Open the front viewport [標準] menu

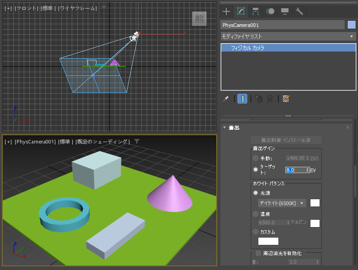[48, 8]
